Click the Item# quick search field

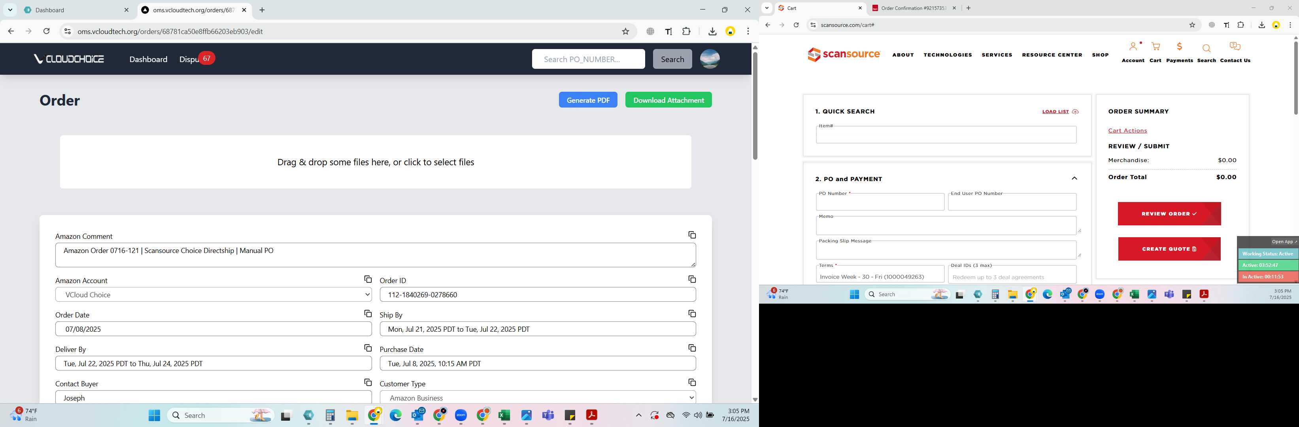coord(946,134)
